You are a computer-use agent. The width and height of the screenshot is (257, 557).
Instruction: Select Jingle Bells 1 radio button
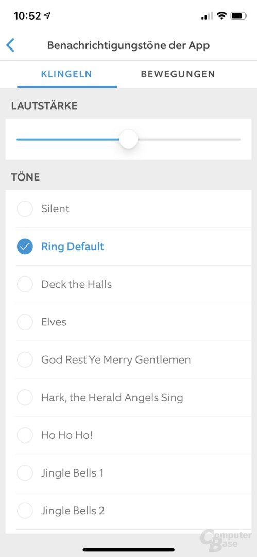[x=25, y=473]
